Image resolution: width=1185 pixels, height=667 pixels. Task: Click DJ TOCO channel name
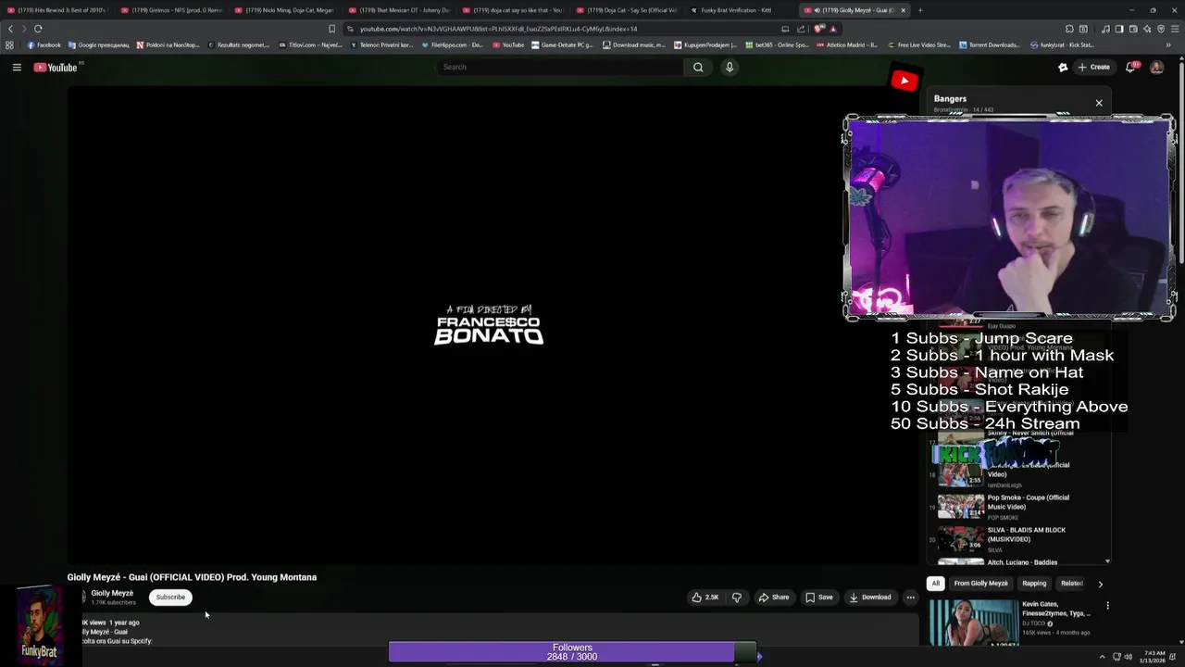pos(1033,623)
